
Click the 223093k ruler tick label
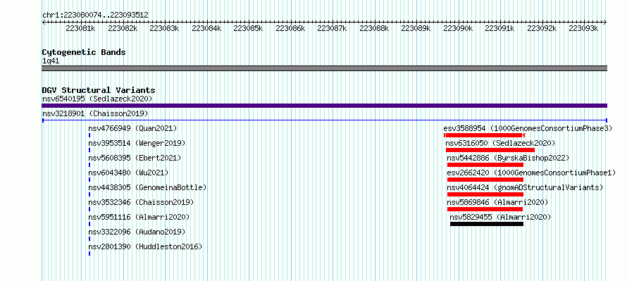tap(583, 28)
